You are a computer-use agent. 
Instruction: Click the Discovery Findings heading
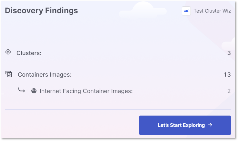(41, 11)
